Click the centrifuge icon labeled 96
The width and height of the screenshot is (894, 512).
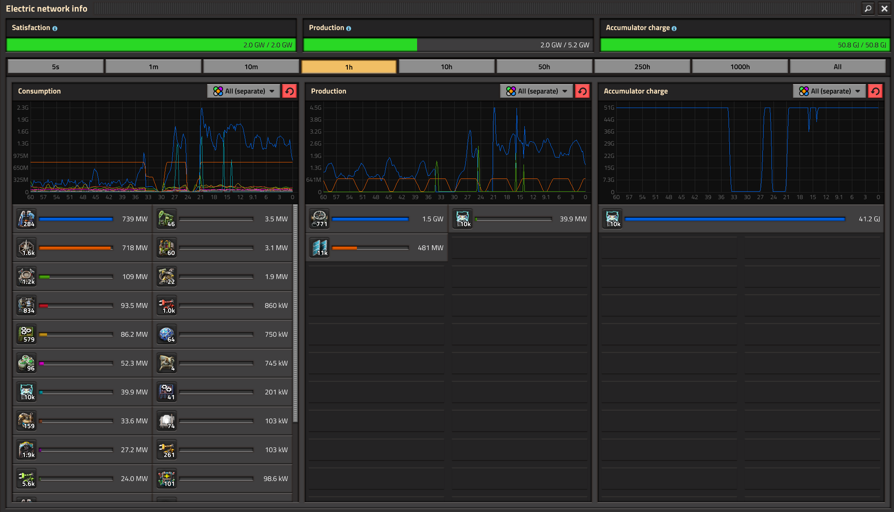coord(27,363)
